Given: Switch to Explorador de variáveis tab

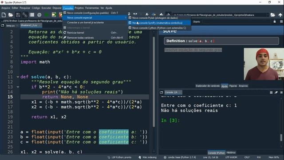Looking at the screenshot, I should point(208,86).
